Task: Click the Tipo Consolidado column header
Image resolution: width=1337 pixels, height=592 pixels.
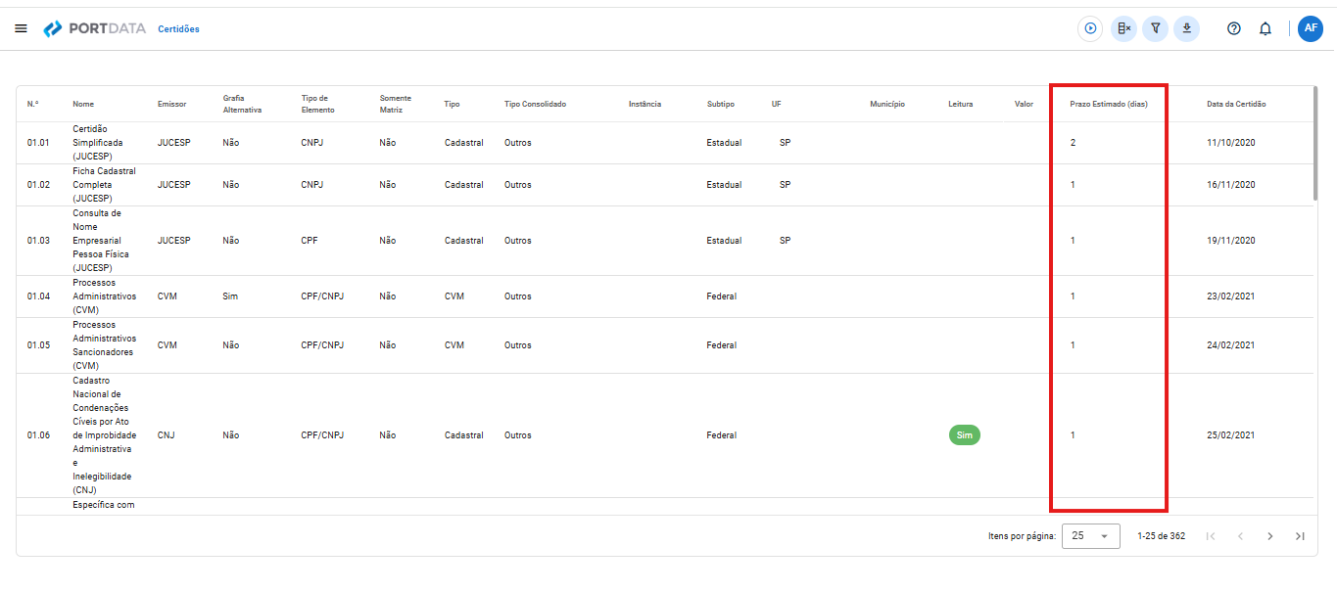Action: 535,104
